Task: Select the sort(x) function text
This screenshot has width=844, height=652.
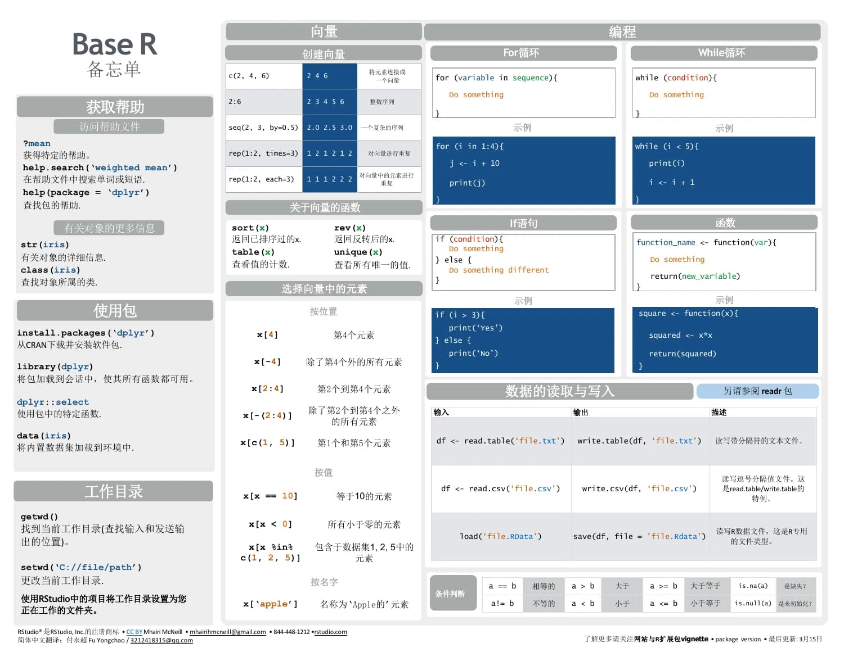Action: (250, 228)
